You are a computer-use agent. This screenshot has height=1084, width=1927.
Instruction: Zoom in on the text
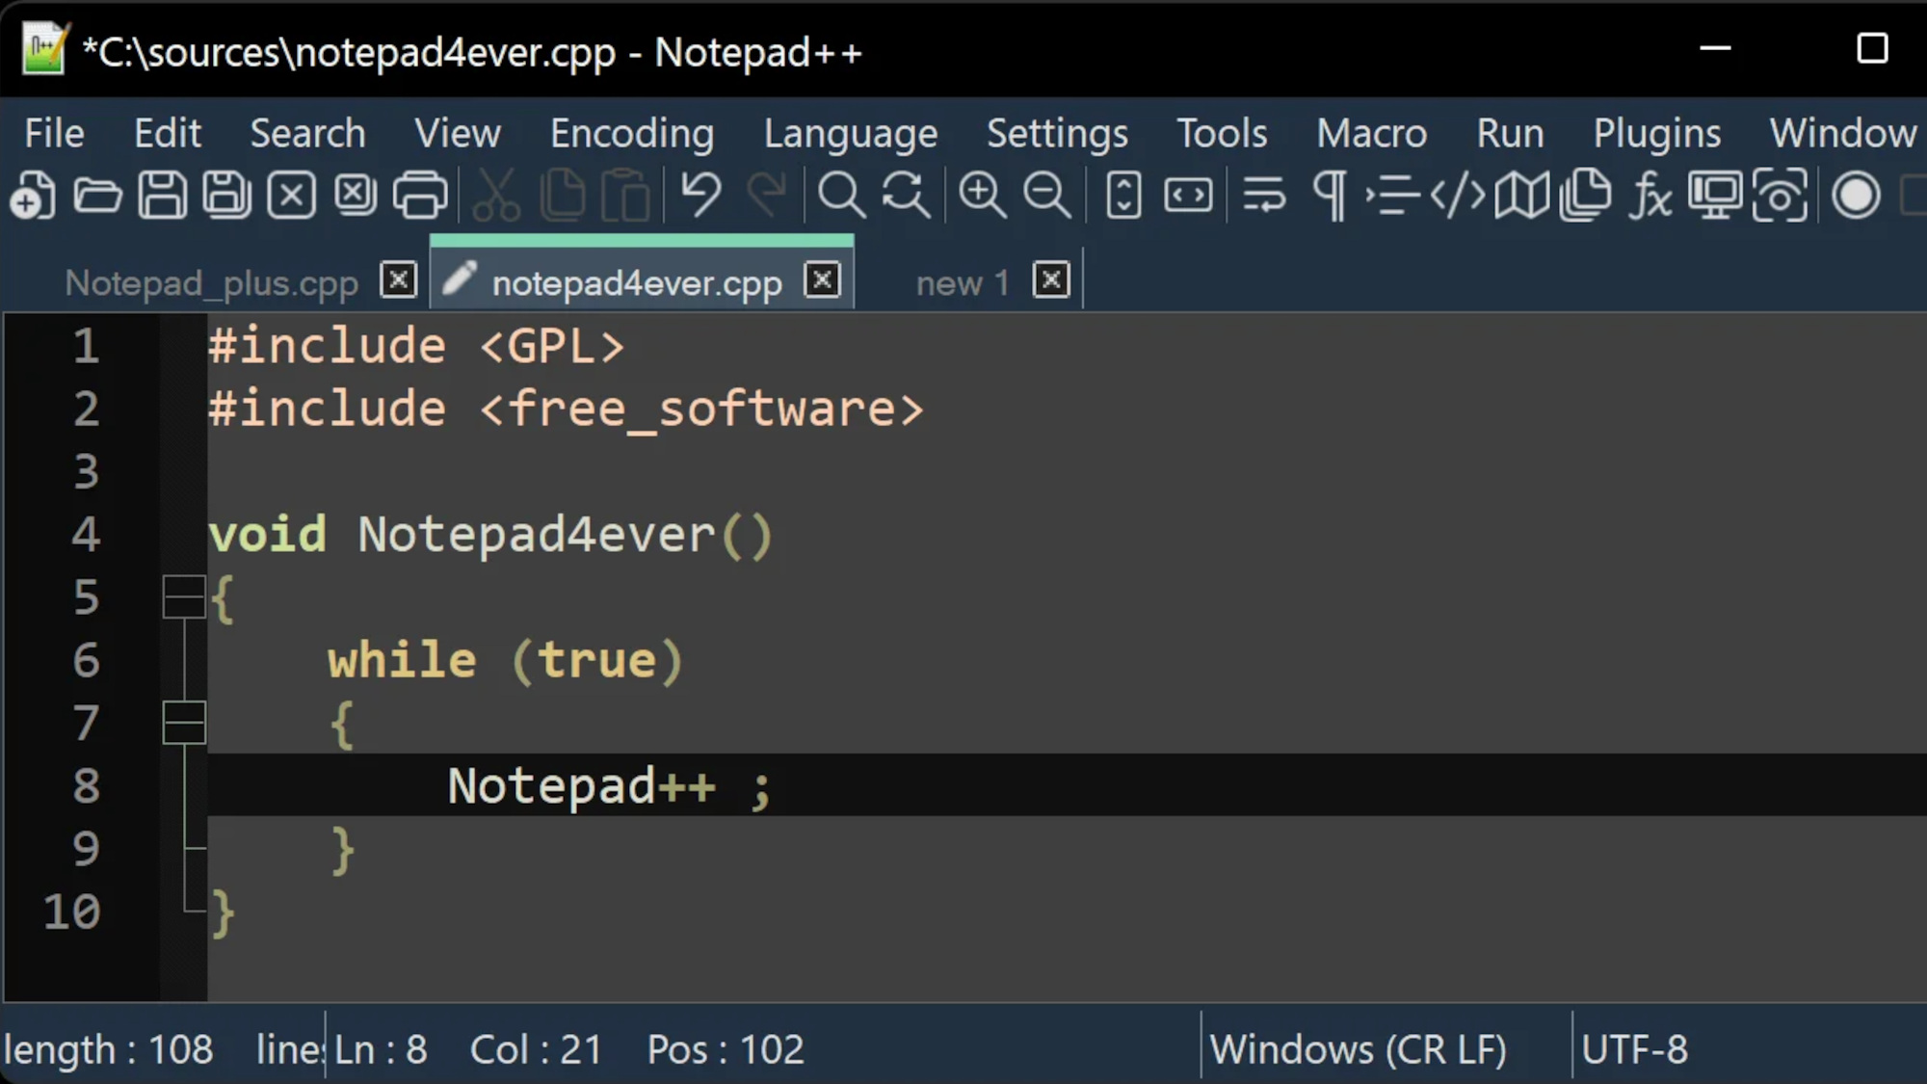tap(983, 196)
